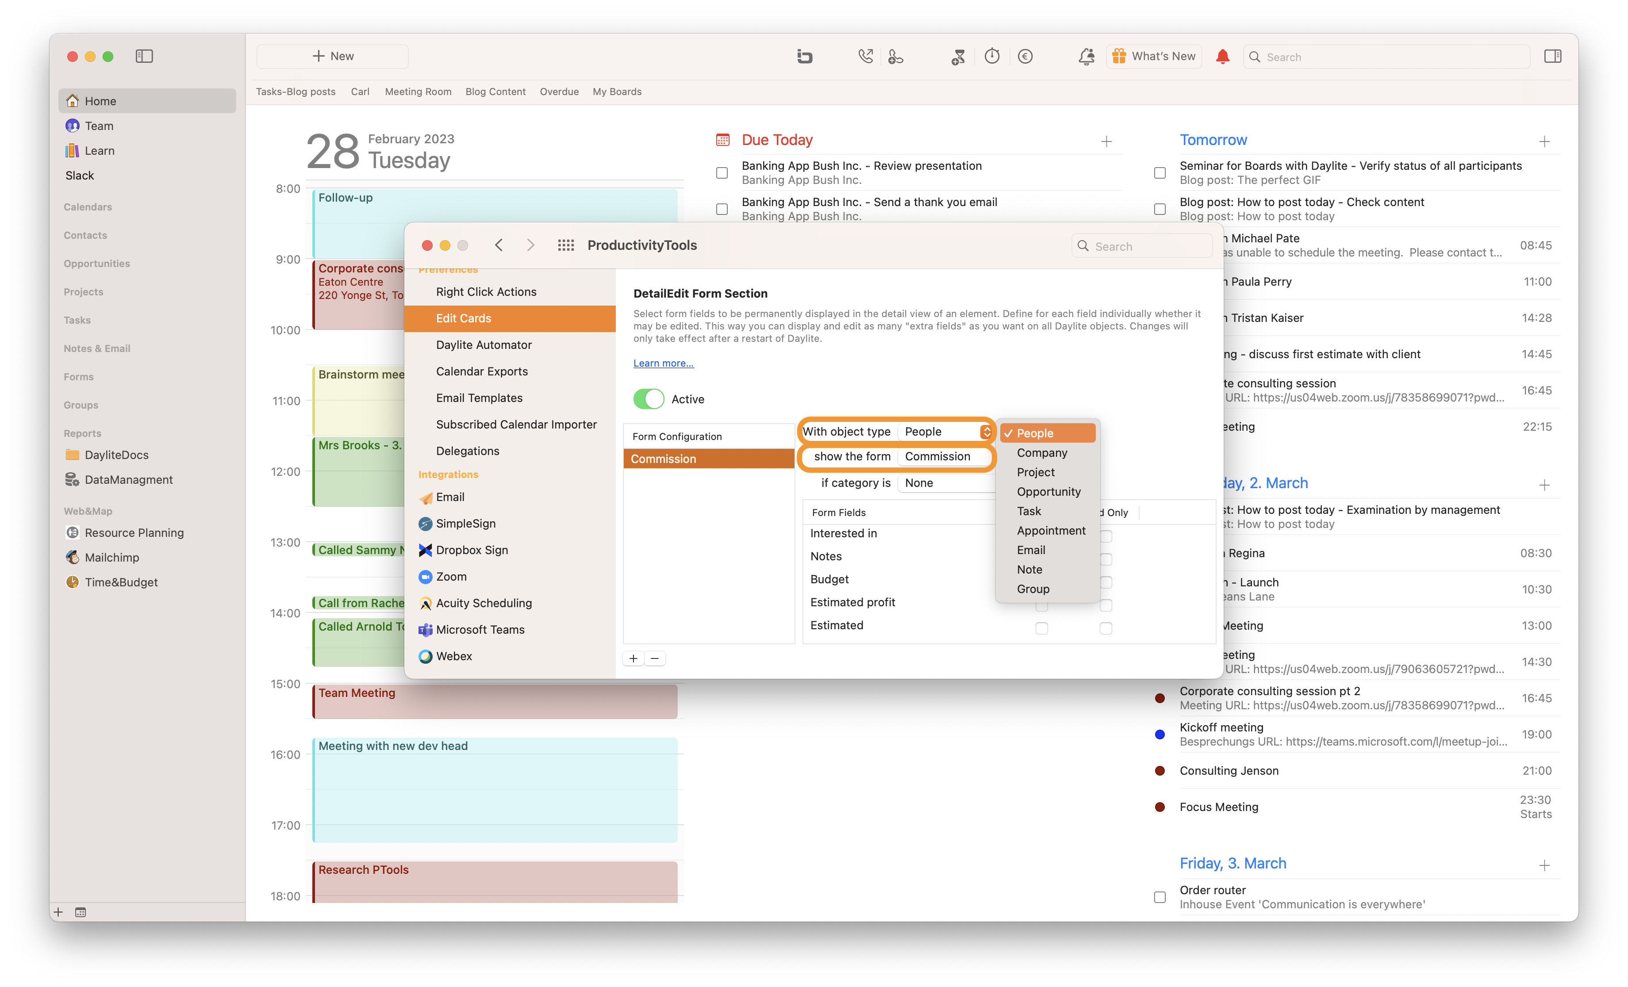This screenshot has width=1628, height=987.
Task: Expand the Notes & Email sidebar section
Action: (x=97, y=348)
